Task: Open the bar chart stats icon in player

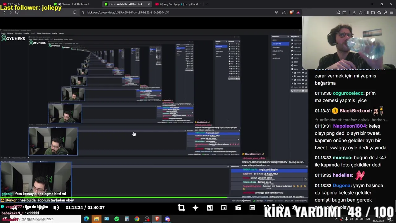Action: click(210, 208)
